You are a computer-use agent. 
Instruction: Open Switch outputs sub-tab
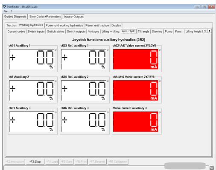click(x=76, y=32)
